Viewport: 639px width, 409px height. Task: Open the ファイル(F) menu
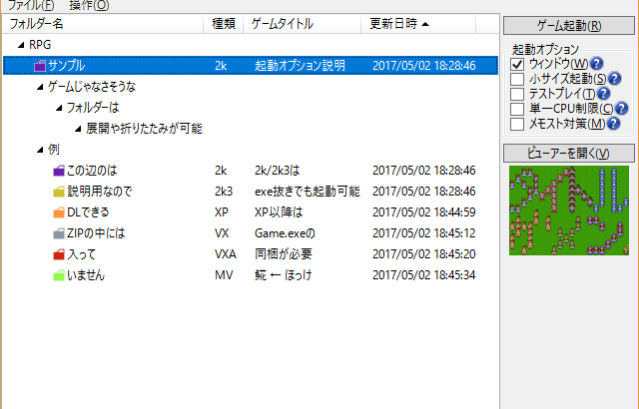tap(31, 5)
